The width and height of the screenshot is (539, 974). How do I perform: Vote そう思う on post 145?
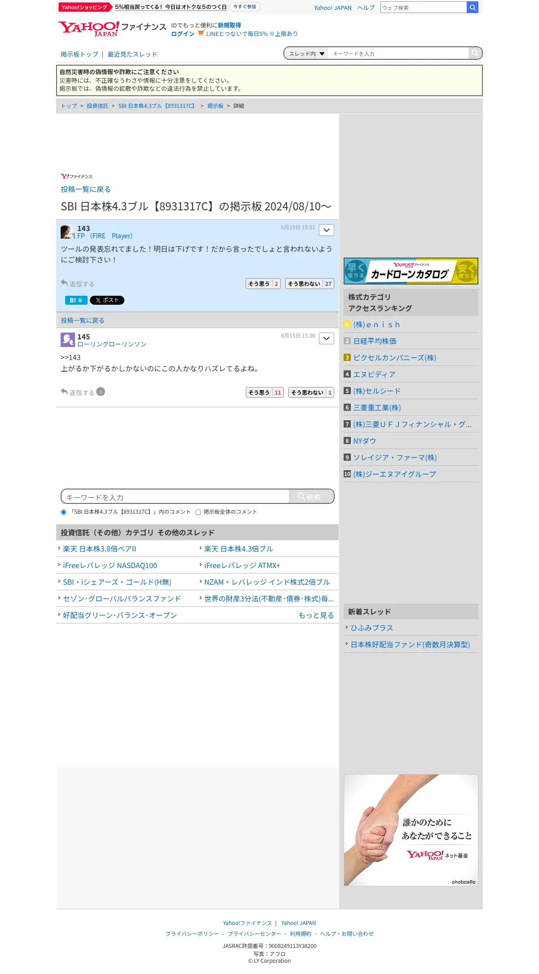(265, 392)
